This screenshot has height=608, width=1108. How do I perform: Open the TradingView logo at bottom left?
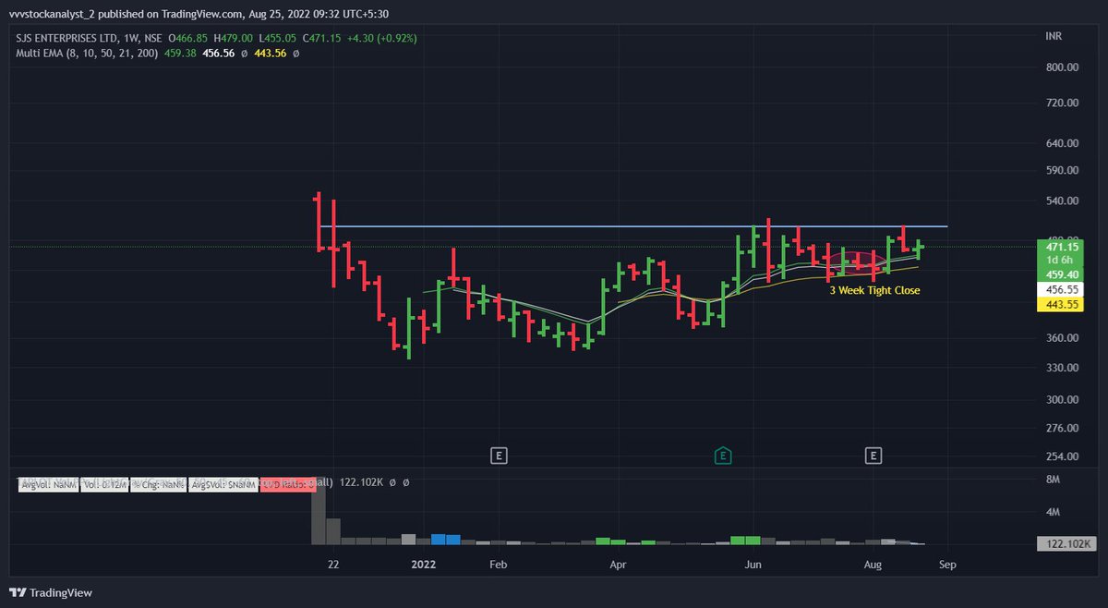pos(51,592)
